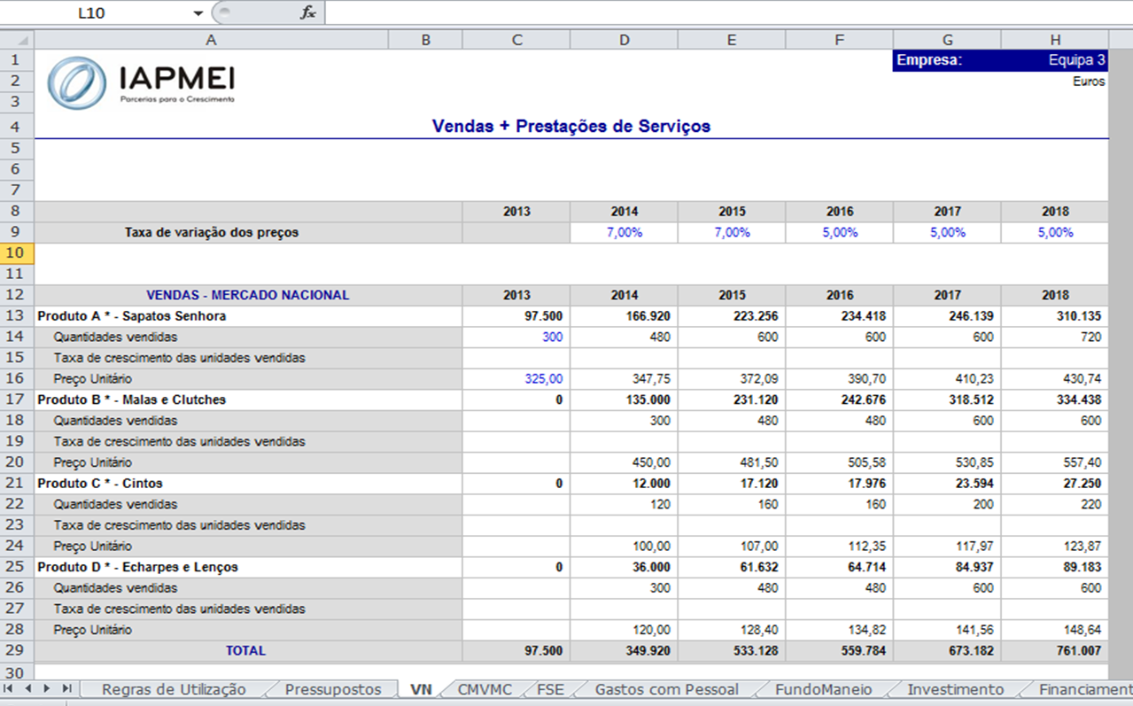This screenshot has height=706, width=1133.
Task: Select column header C
Action: point(516,39)
